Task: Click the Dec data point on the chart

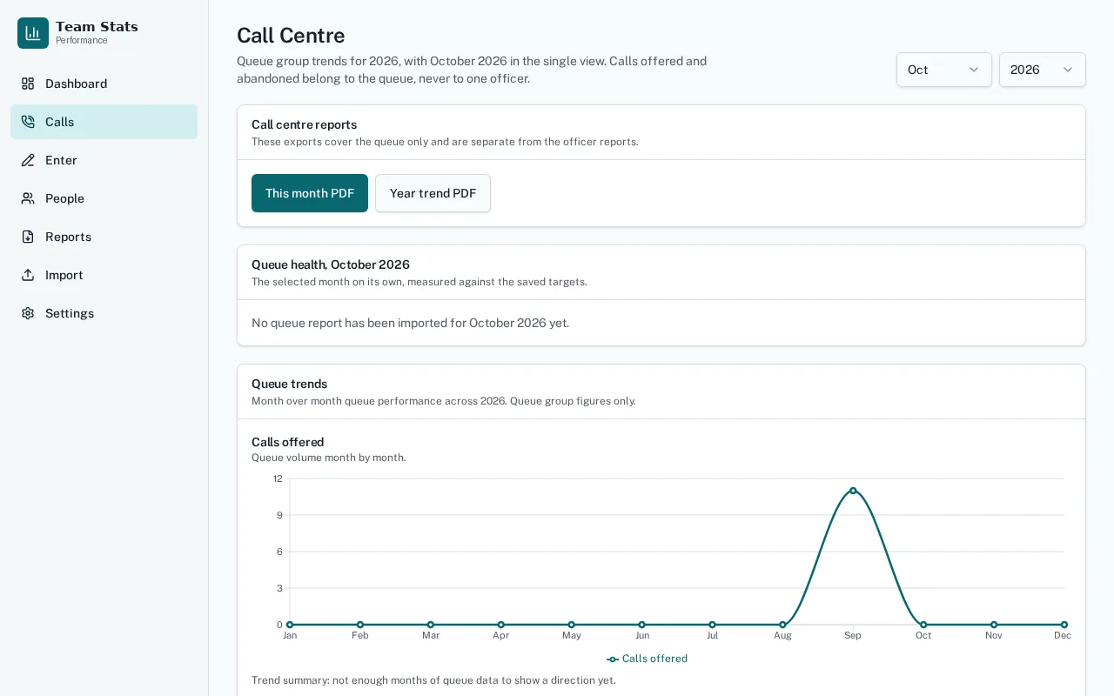Action: [x=1064, y=625]
